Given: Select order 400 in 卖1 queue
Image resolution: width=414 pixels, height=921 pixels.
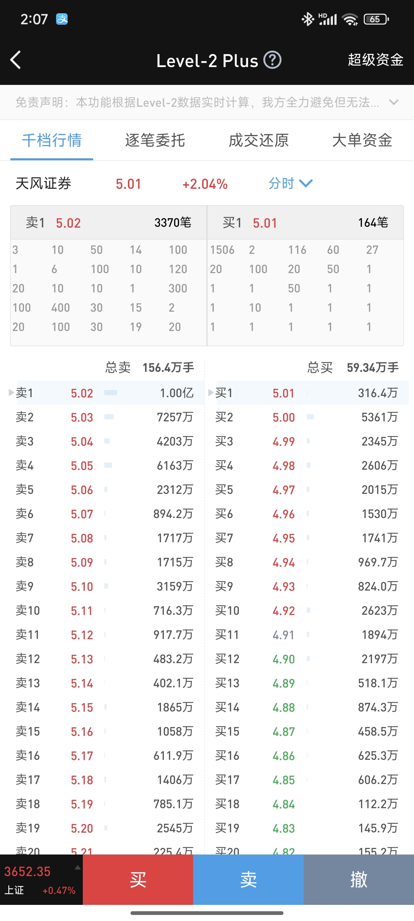Looking at the screenshot, I should pos(60,307).
